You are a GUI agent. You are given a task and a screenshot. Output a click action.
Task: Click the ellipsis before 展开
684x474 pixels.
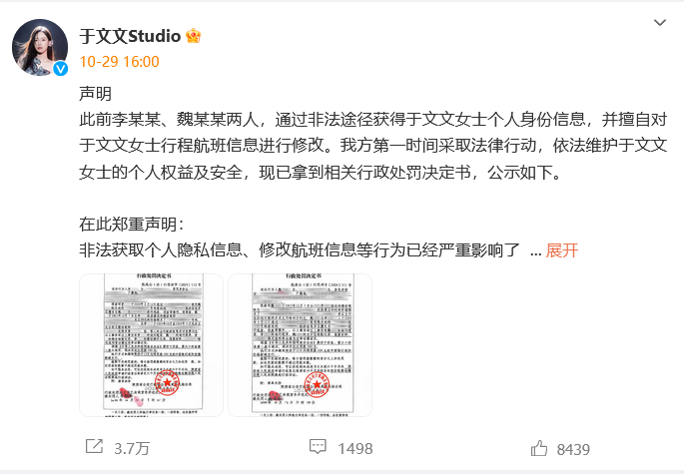coord(535,252)
